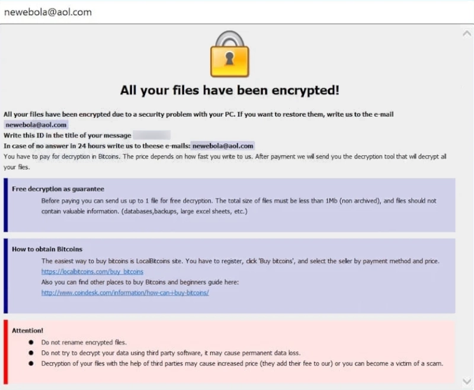Select the "How to obtain Bitcoins" heading
This screenshot has width=474, height=390.
(47, 250)
